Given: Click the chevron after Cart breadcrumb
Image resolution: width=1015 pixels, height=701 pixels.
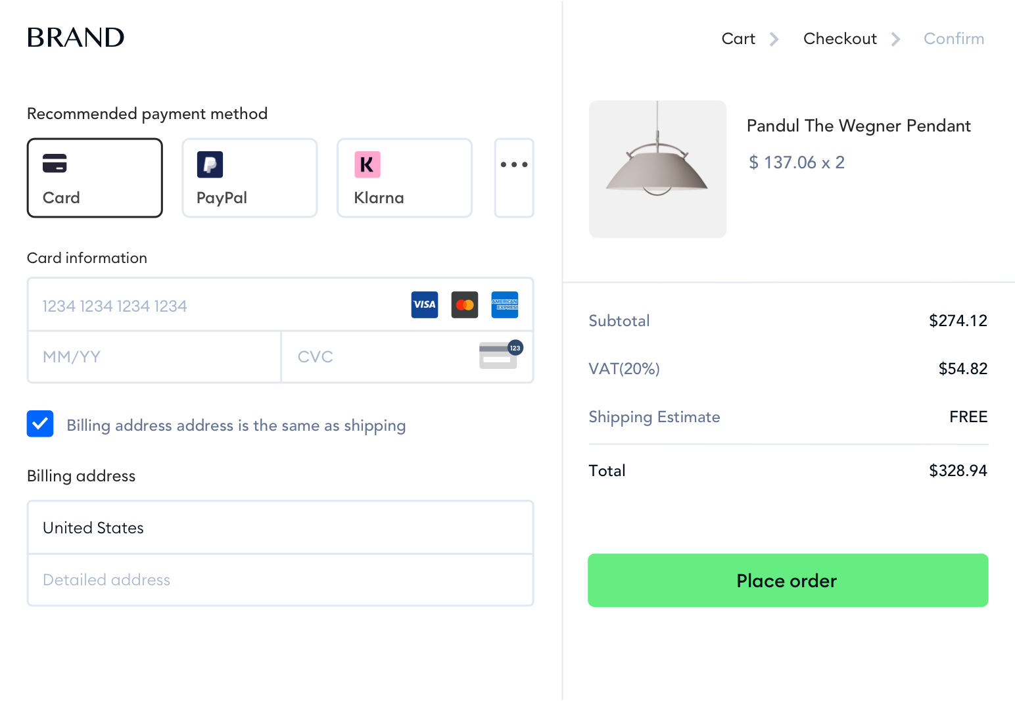Looking at the screenshot, I should (774, 39).
